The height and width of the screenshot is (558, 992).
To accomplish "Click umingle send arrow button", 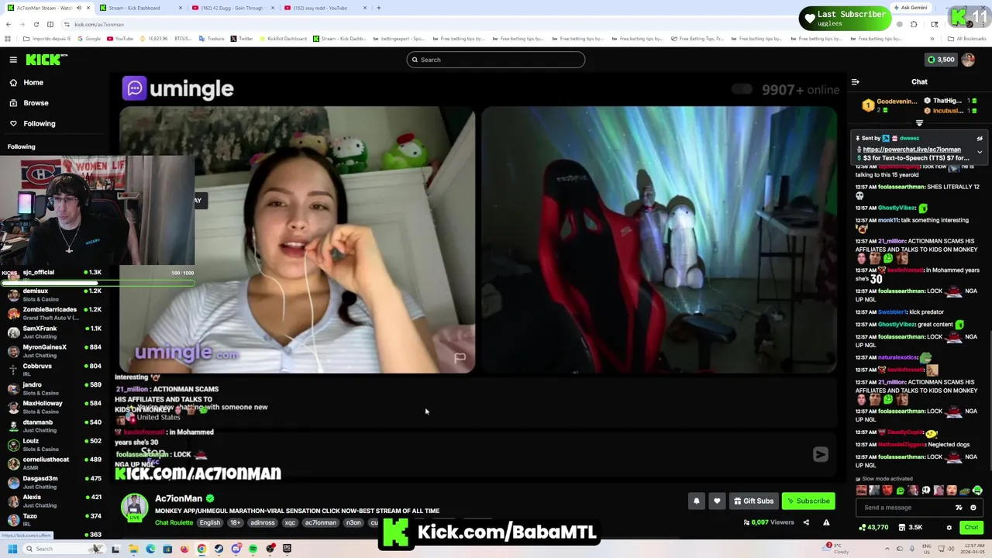I will (820, 454).
